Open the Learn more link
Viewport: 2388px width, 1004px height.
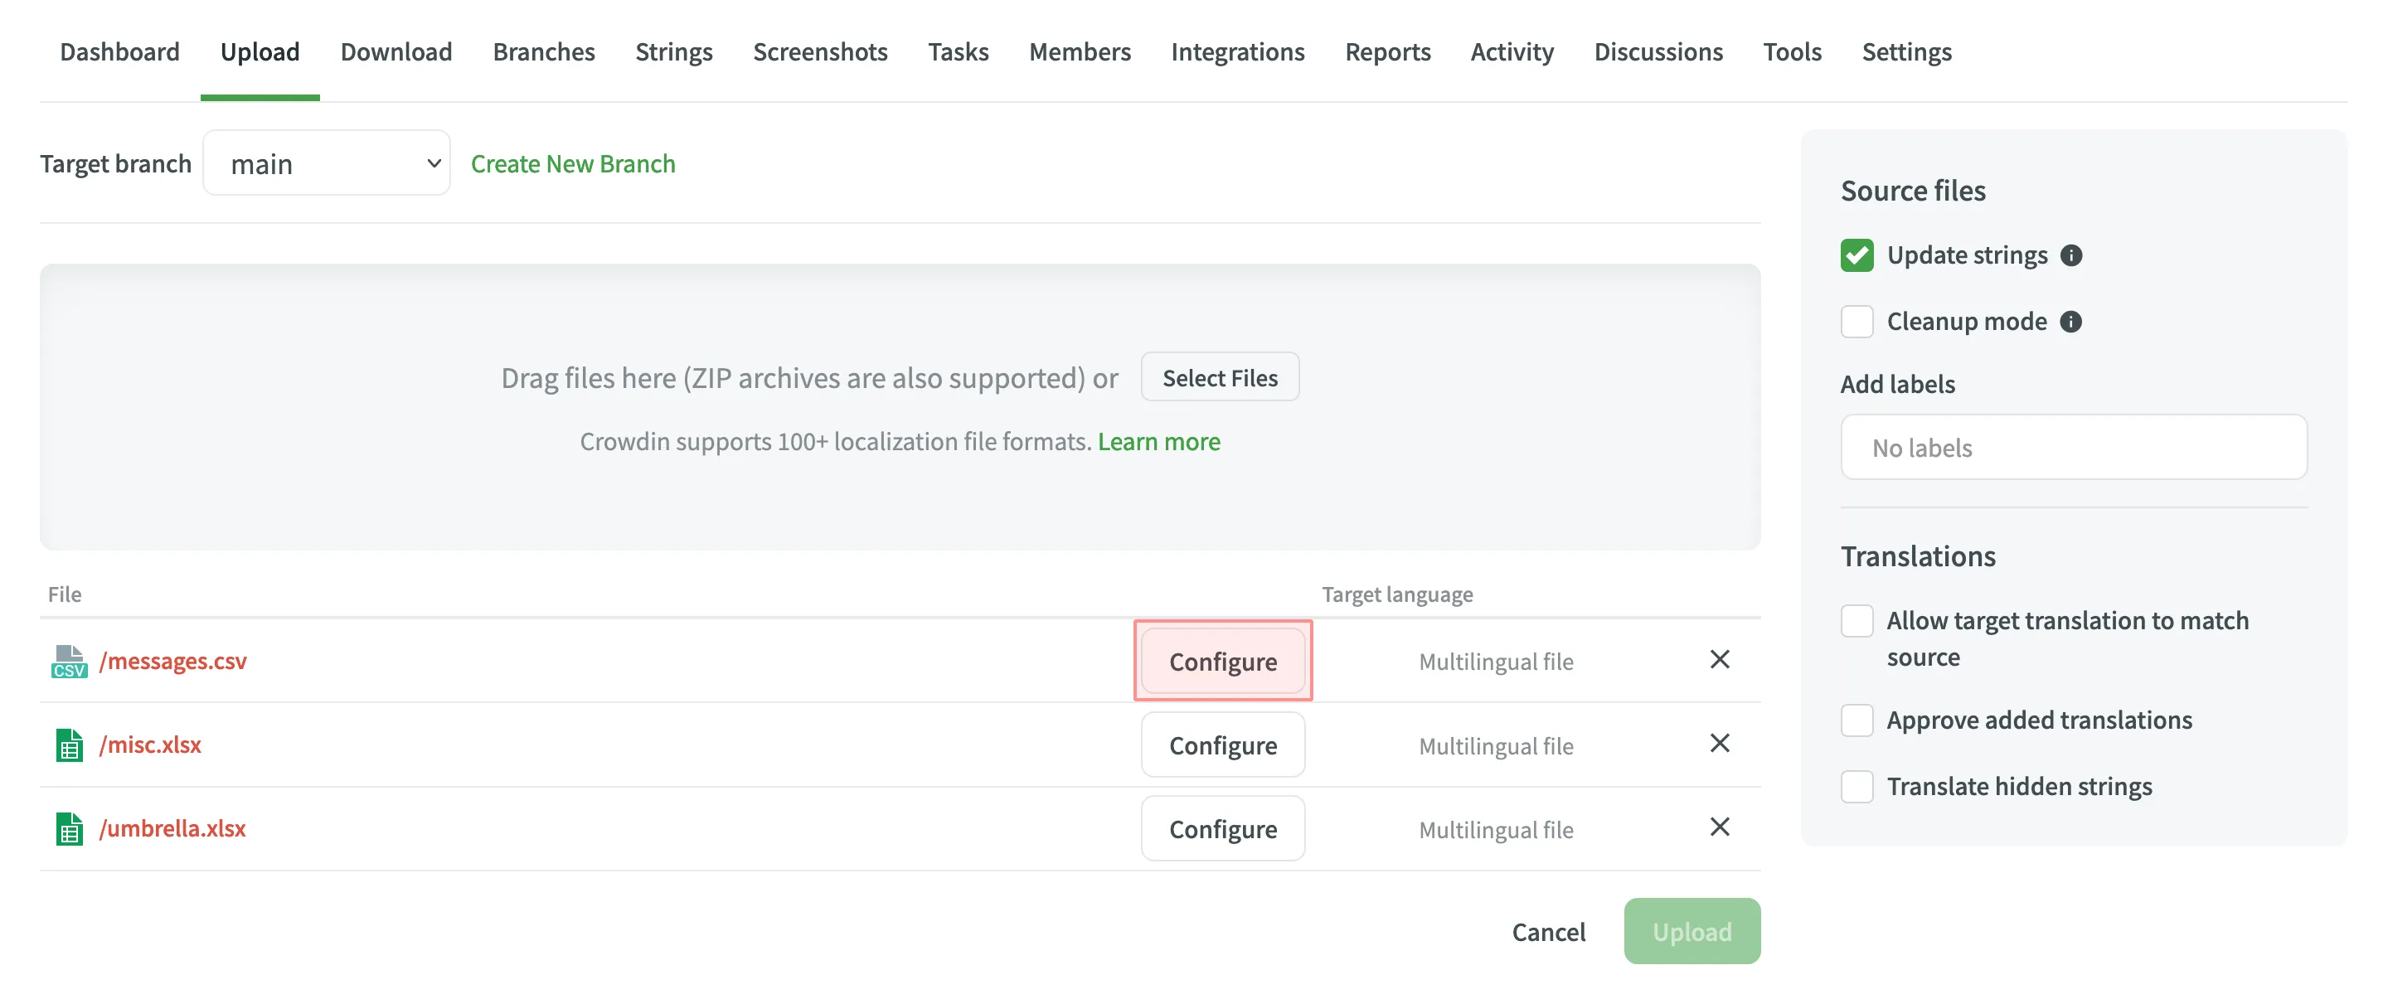[x=1159, y=441]
